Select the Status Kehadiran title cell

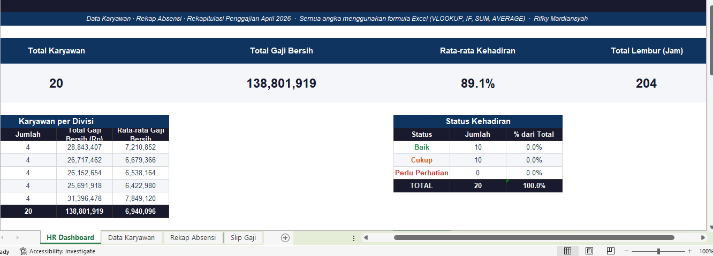477,121
